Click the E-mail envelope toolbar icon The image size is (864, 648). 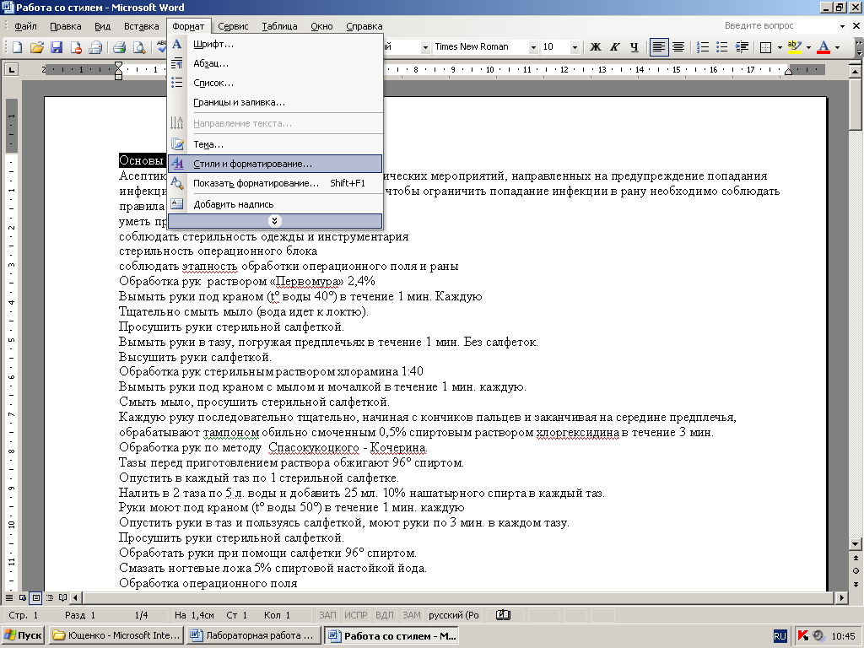coord(96,47)
